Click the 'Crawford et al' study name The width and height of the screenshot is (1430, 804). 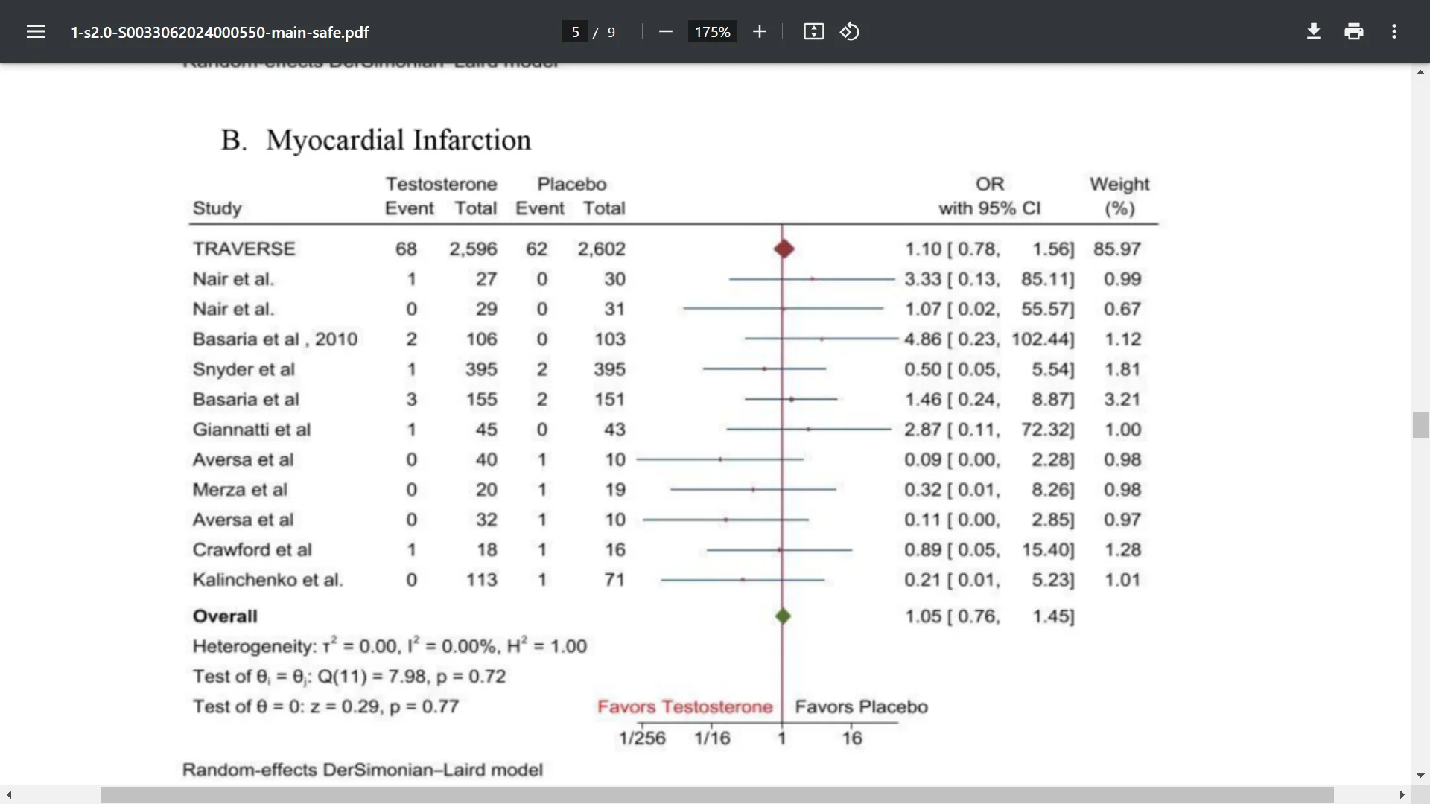[x=252, y=549]
